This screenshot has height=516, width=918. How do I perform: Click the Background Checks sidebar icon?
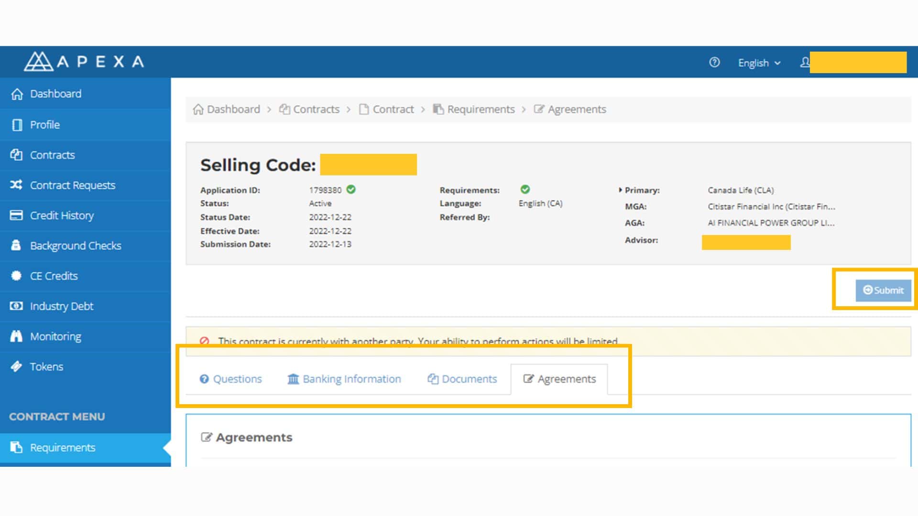16,245
